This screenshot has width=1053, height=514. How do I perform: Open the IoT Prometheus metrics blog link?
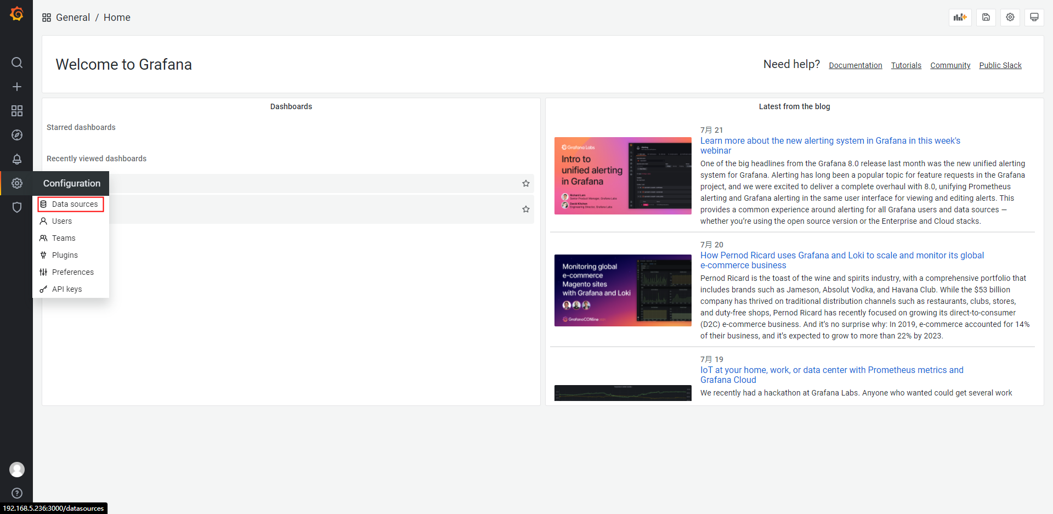[832, 375]
